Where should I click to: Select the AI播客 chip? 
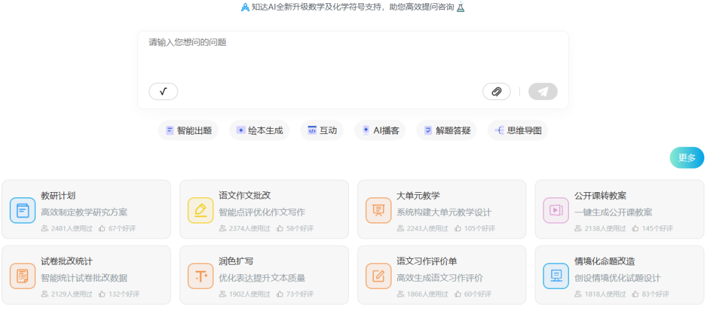point(380,131)
